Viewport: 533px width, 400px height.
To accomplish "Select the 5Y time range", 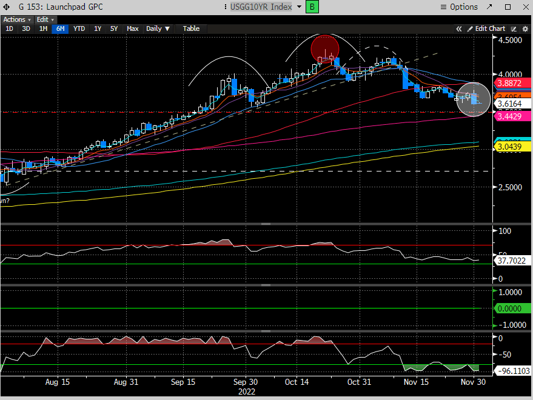I will (x=114, y=28).
